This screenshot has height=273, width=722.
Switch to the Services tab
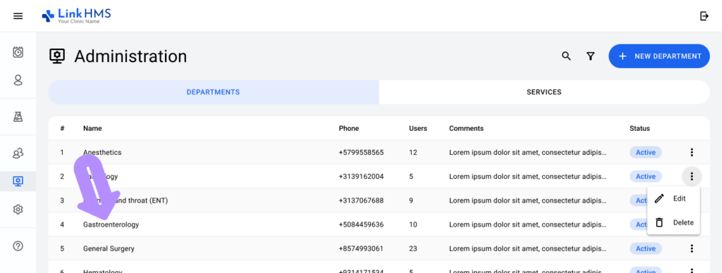544,92
